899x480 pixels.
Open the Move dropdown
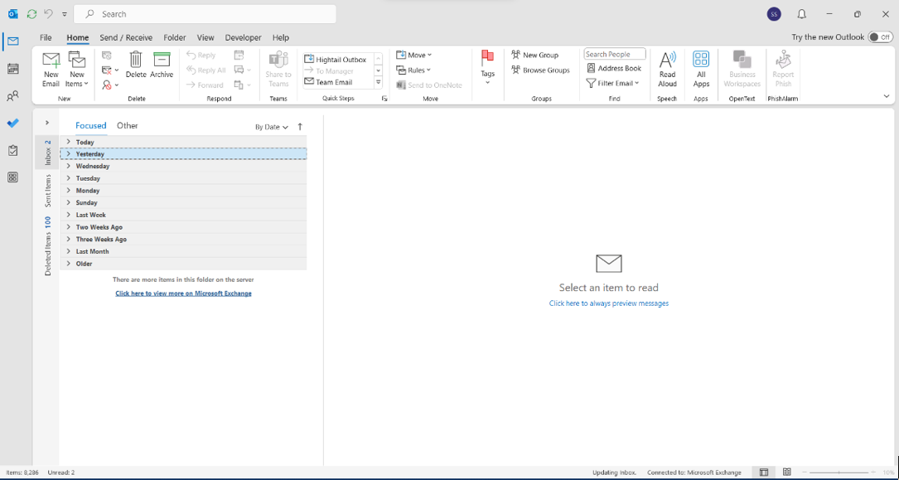click(x=414, y=55)
